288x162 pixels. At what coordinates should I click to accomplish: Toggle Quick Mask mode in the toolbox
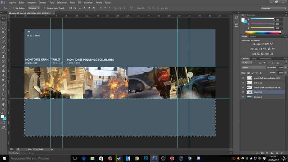(x=3, y=123)
